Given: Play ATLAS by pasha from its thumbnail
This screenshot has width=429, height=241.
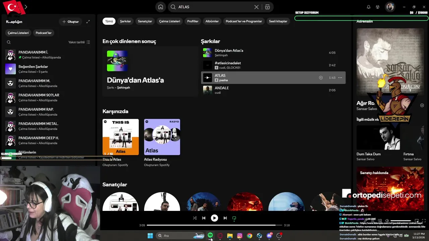Looking at the screenshot, I should click(207, 78).
